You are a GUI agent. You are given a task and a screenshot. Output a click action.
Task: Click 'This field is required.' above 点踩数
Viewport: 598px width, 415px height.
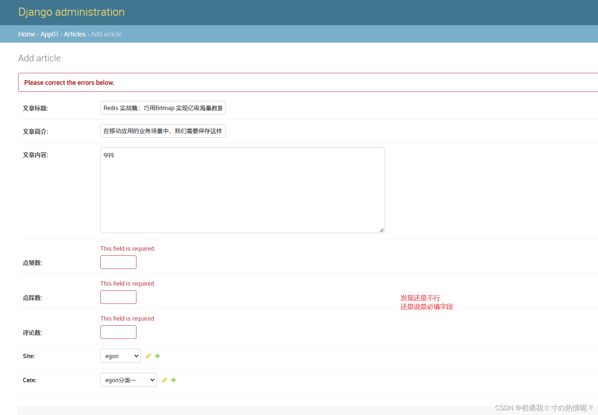(x=128, y=283)
